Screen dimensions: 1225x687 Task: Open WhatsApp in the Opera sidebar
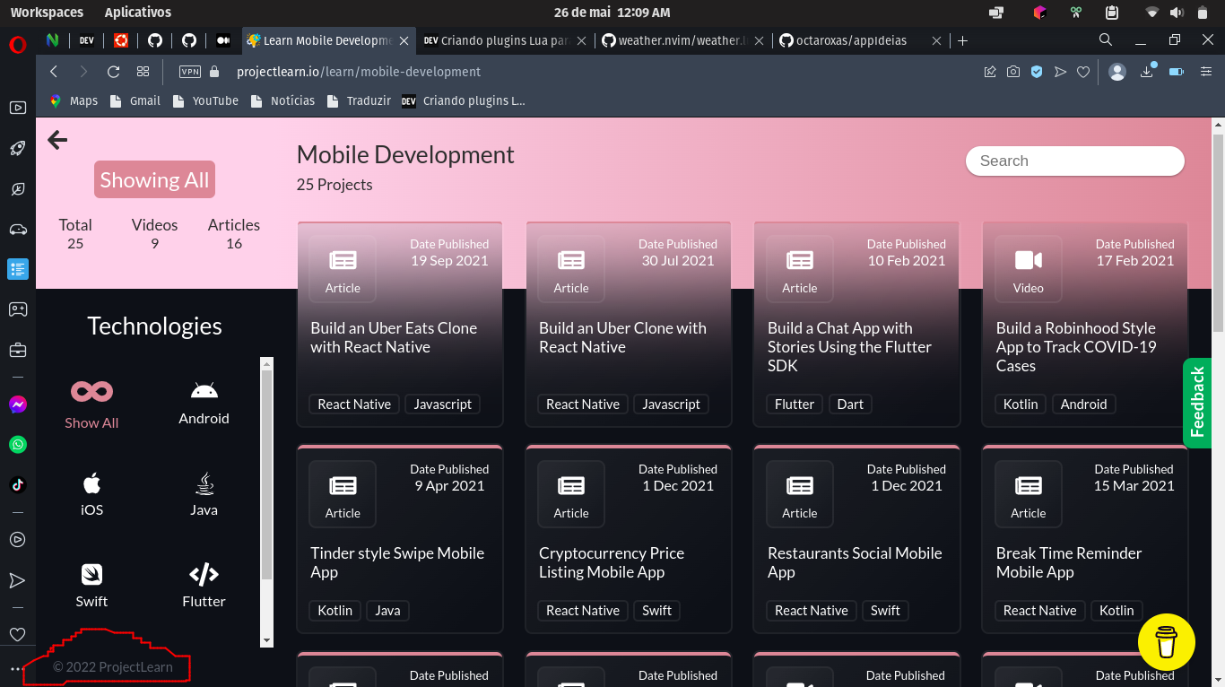pos(18,445)
